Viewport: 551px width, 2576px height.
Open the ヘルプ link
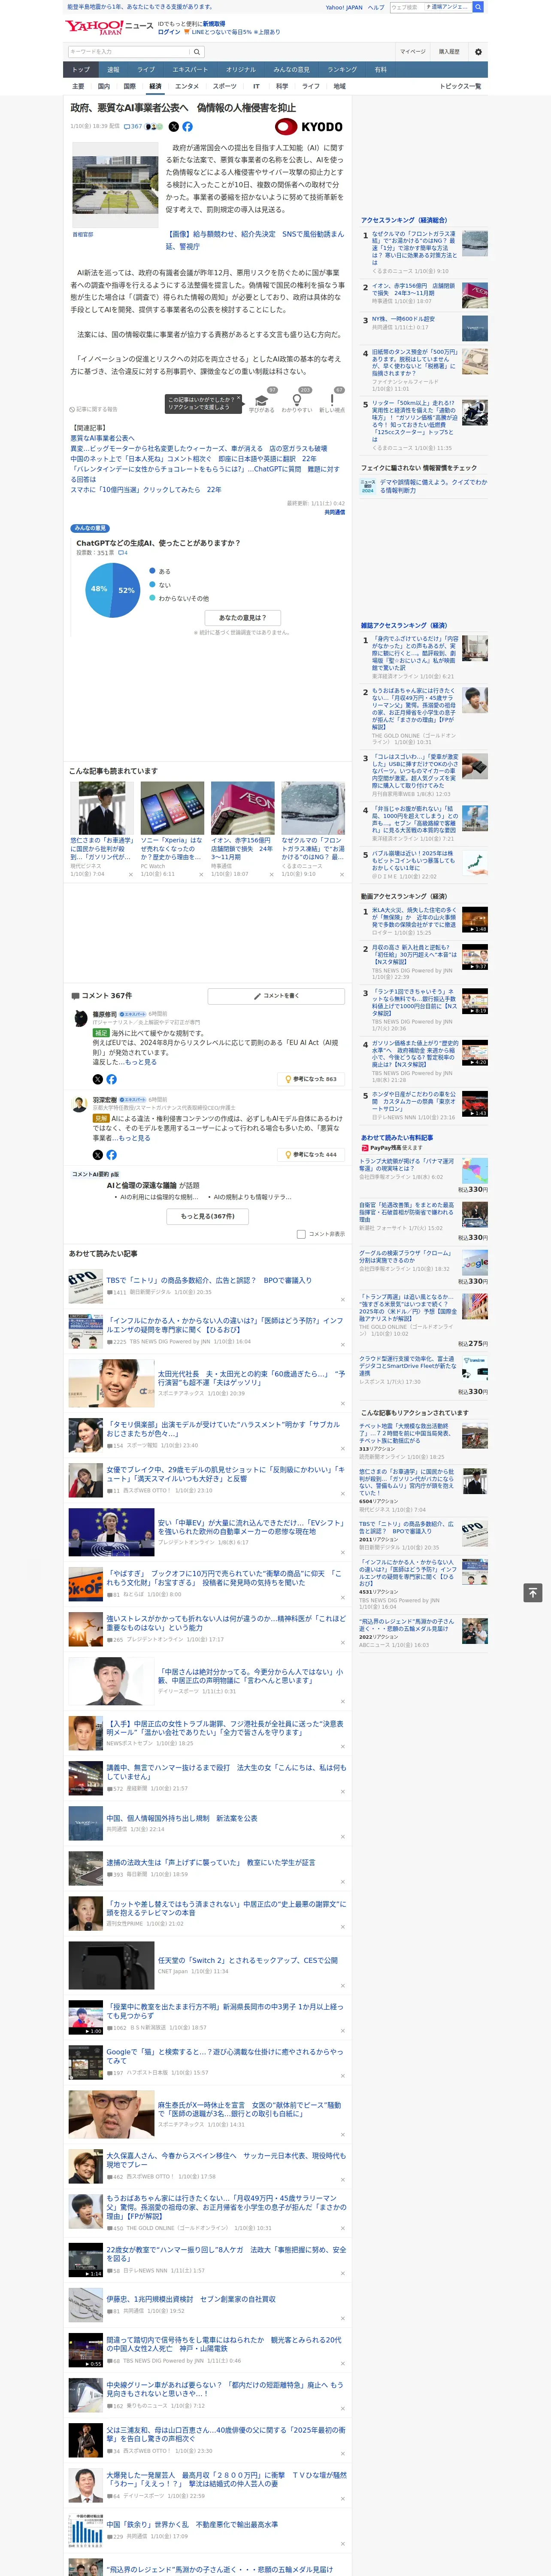pyautogui.click(x=376, y=7)
